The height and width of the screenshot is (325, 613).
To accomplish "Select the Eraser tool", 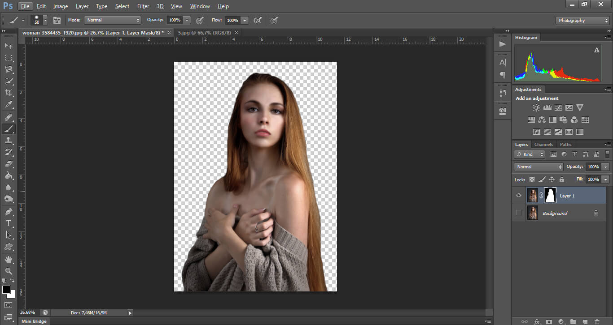I will tap(9, 164).
